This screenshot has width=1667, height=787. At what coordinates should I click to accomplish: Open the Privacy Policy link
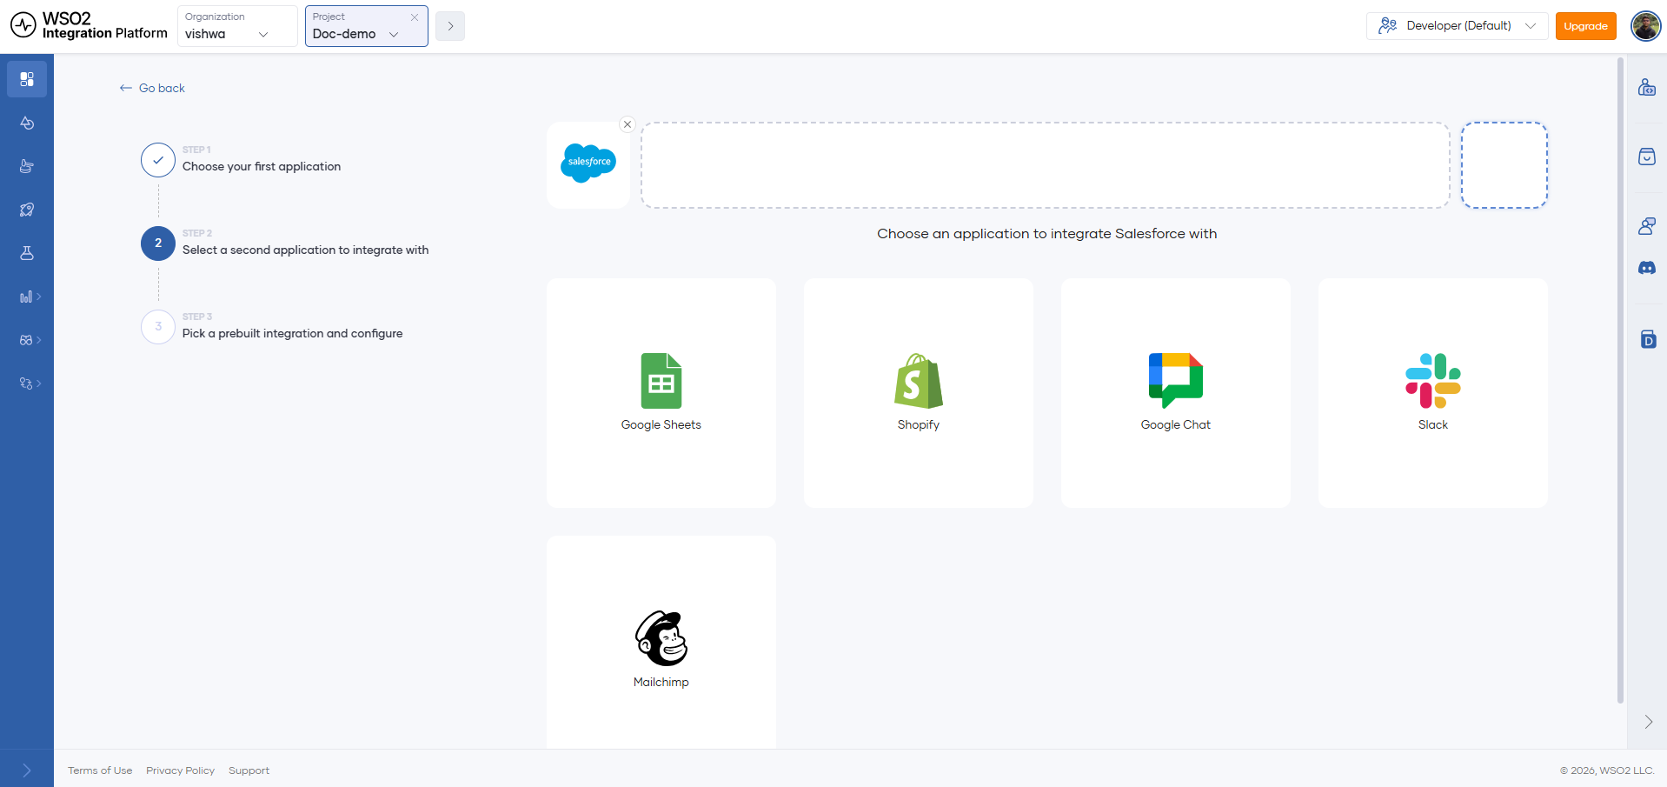click(x=180, y=770)
